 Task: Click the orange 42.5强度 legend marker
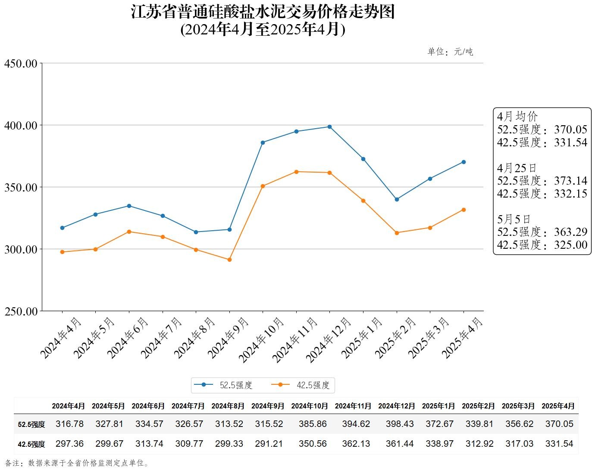tap(280, 385)
